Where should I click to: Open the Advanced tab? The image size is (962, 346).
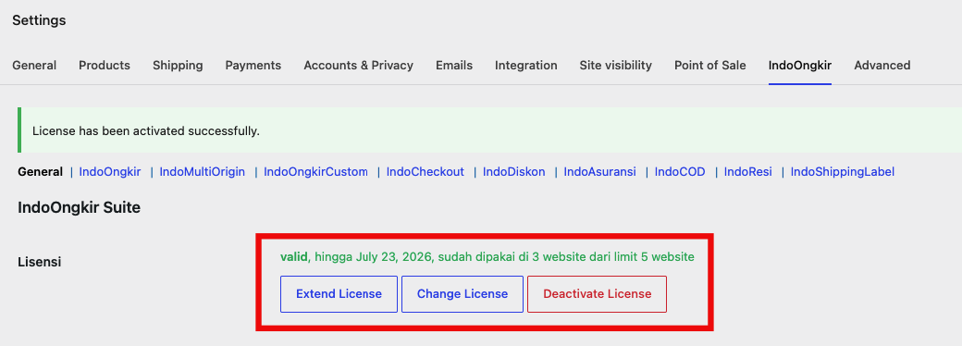click(x=882, y=65)
